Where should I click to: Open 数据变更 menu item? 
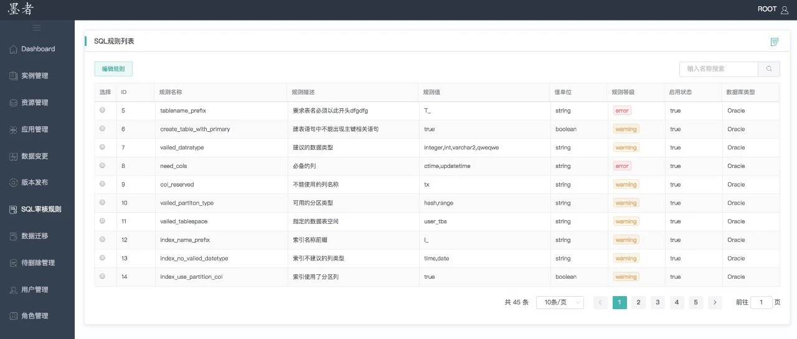coord(37,156)
